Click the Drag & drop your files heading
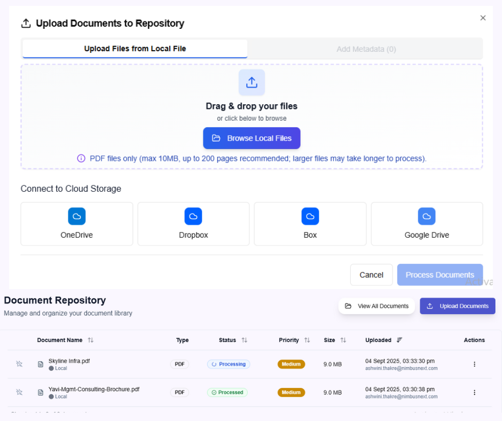The image size is (502, 421). tap(252, 106)
